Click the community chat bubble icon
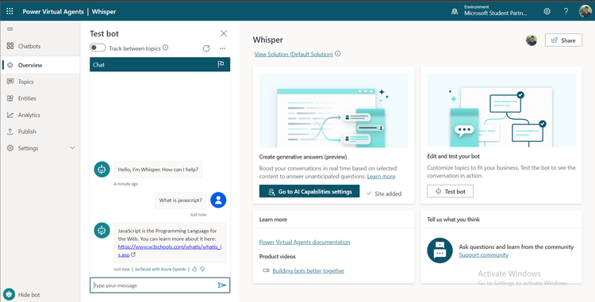This screenshot has height=302, width=595. pyautogui.click(x=440, y=250)
